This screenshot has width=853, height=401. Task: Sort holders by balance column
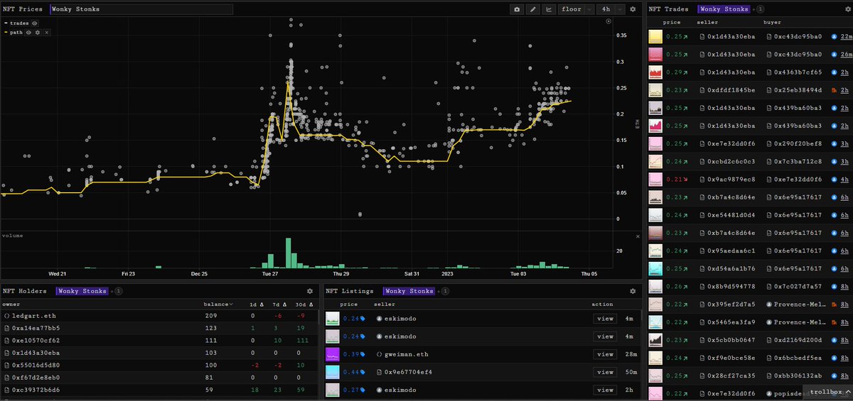click(219, 304)
